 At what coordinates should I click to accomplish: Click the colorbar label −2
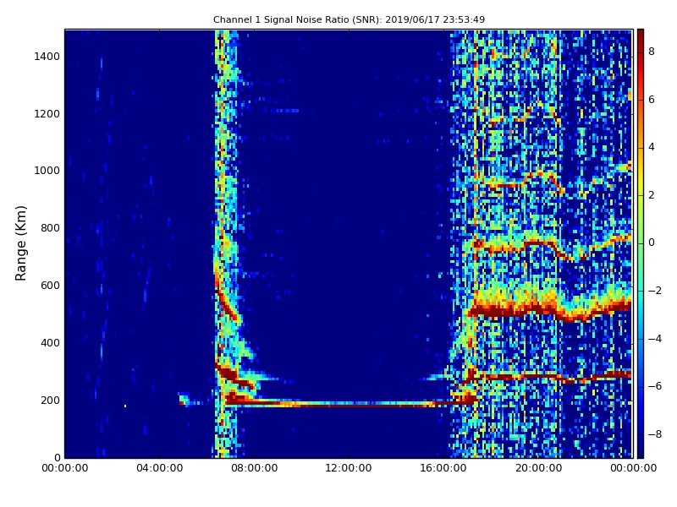(654, 291)
